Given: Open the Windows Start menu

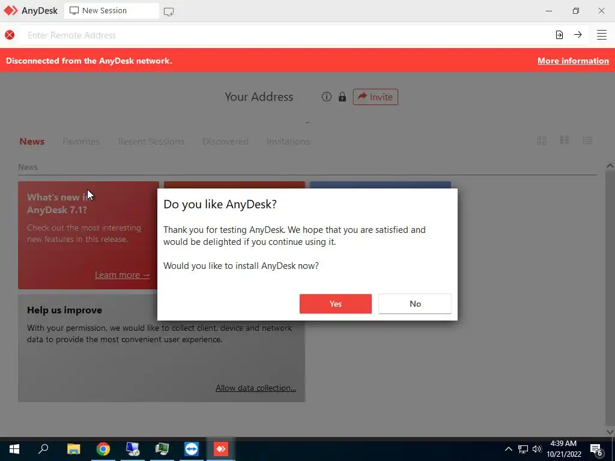Looking at the screenshot, I should point(14,449).
